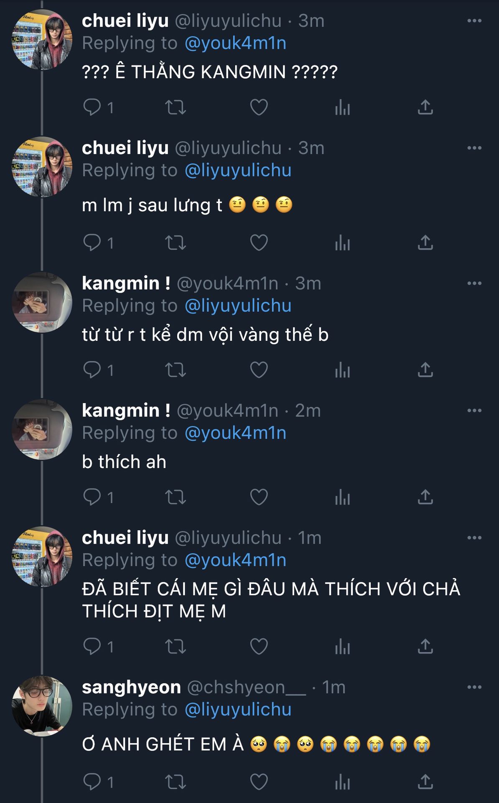Click "kangmin !" name on "b thích ah" tweet

click(126, 411)
